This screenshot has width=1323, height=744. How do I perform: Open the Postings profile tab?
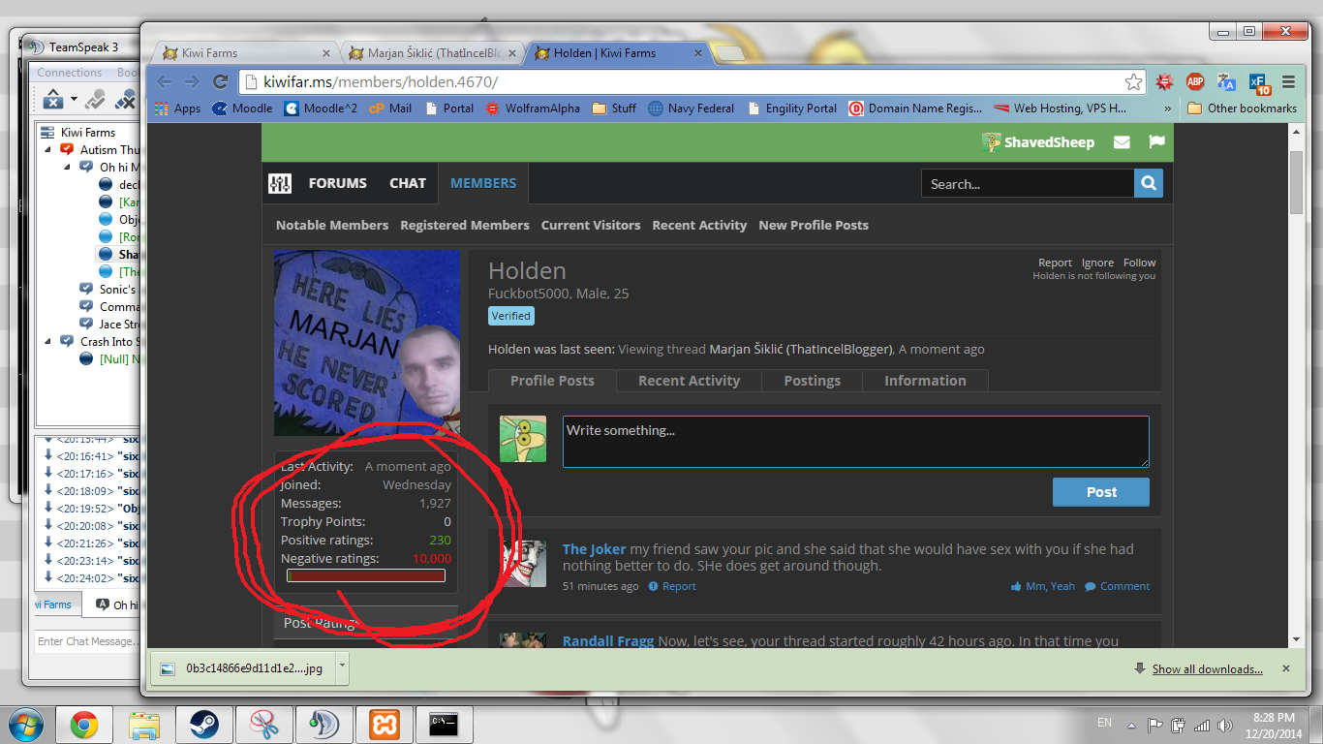[812, 381]
